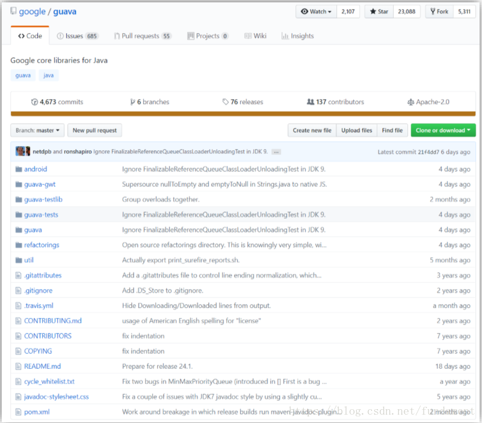Viewport: 482px width, 423px height.
Task: View the 2,107 watchers count
Action: 348,11
